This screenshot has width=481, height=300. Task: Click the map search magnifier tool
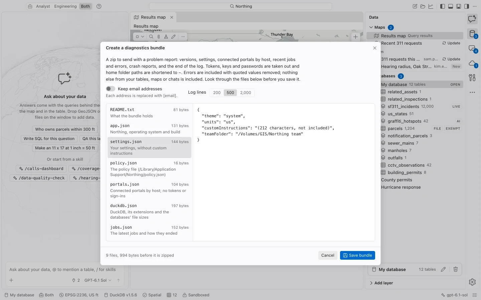[x=151, y=37]
